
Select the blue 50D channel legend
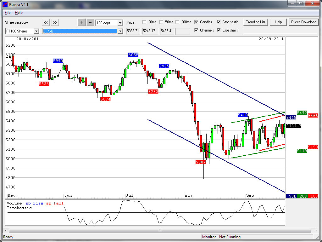292,196
